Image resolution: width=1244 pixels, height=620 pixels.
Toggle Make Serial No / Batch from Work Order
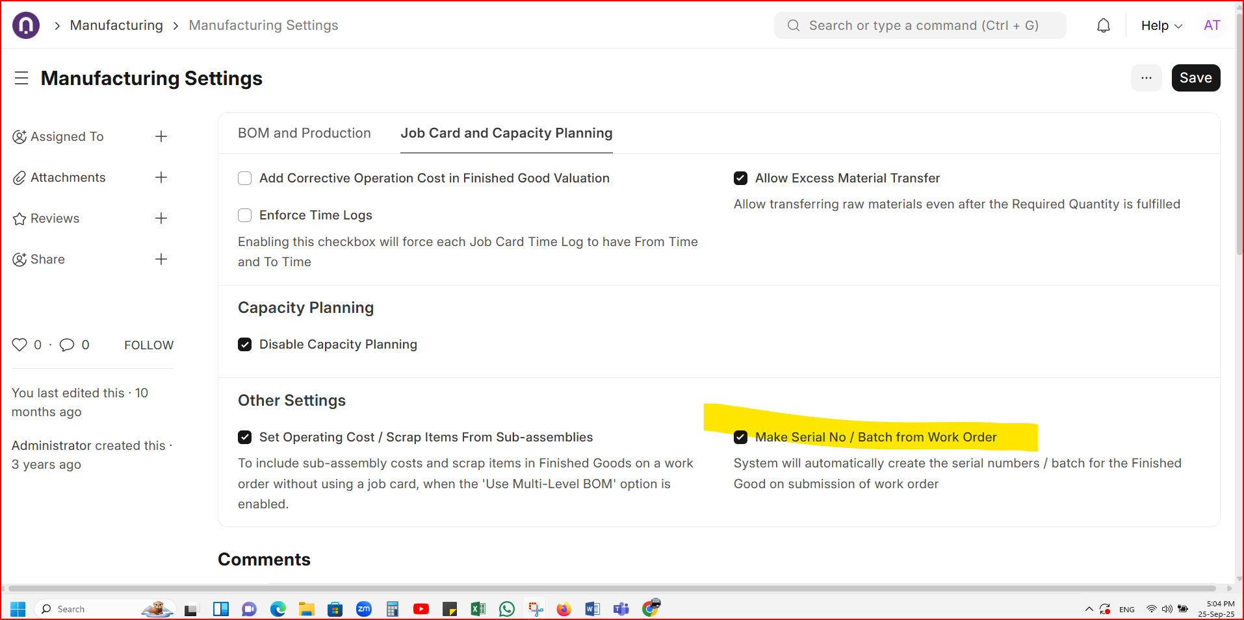tap(740, 437)
